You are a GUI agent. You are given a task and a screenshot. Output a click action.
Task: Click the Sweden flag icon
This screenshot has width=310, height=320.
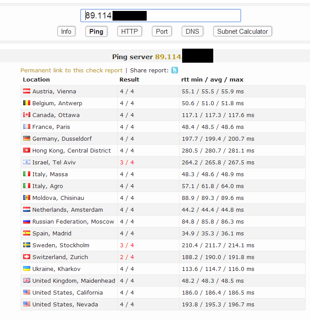point(26,245)
